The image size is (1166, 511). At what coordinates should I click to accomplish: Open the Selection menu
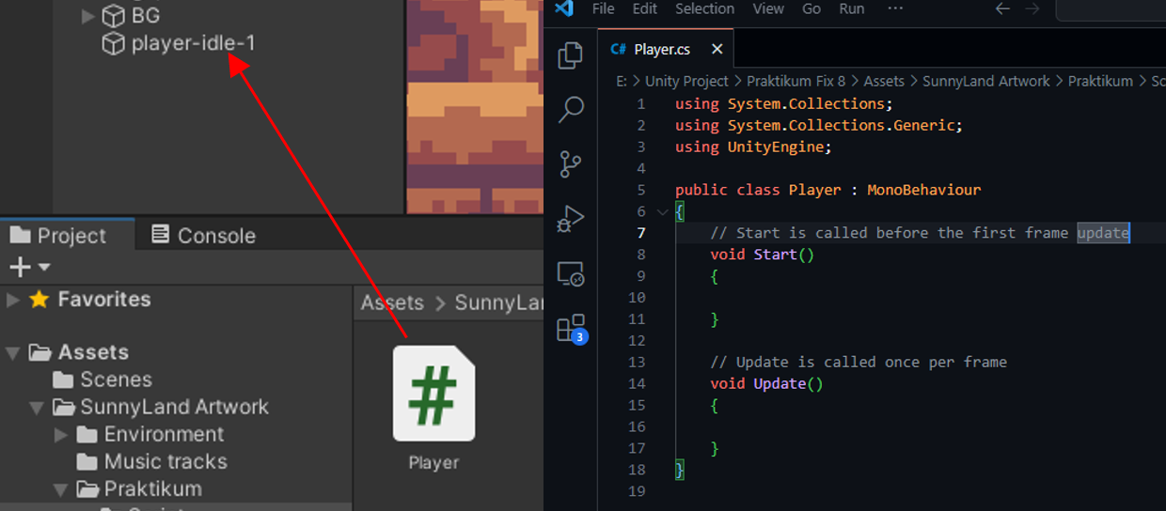704,8
